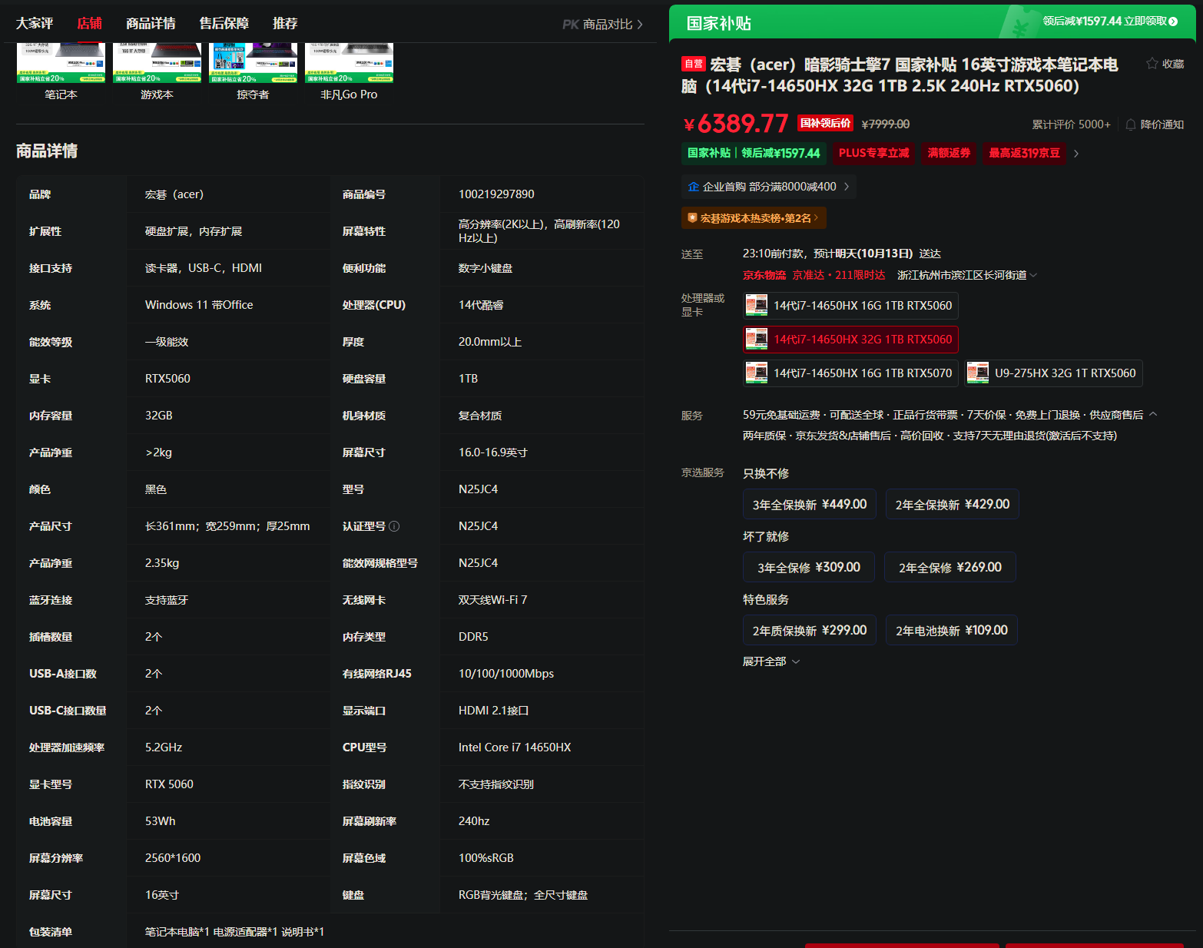
Task: Select the 16G 1TB RTX5070 configuration
Action: click(x=851, y=373)
